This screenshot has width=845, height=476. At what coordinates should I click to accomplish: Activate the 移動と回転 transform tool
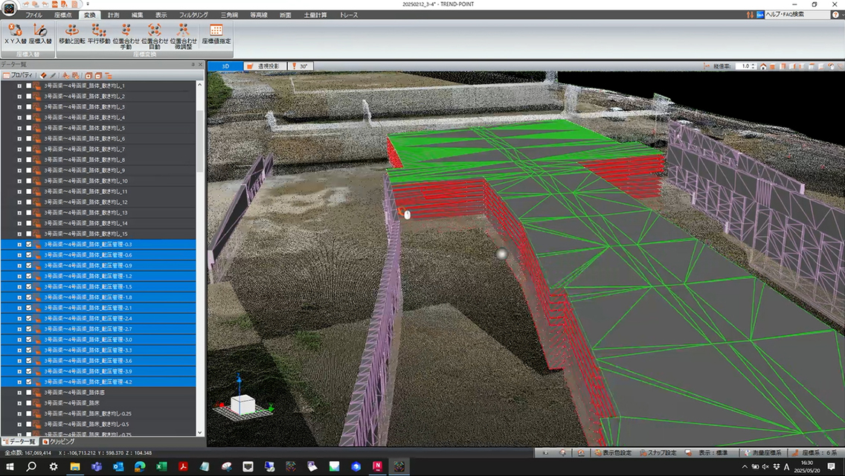72,34
